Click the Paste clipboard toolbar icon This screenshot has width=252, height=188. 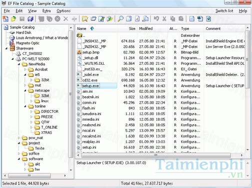coord(181,19)
